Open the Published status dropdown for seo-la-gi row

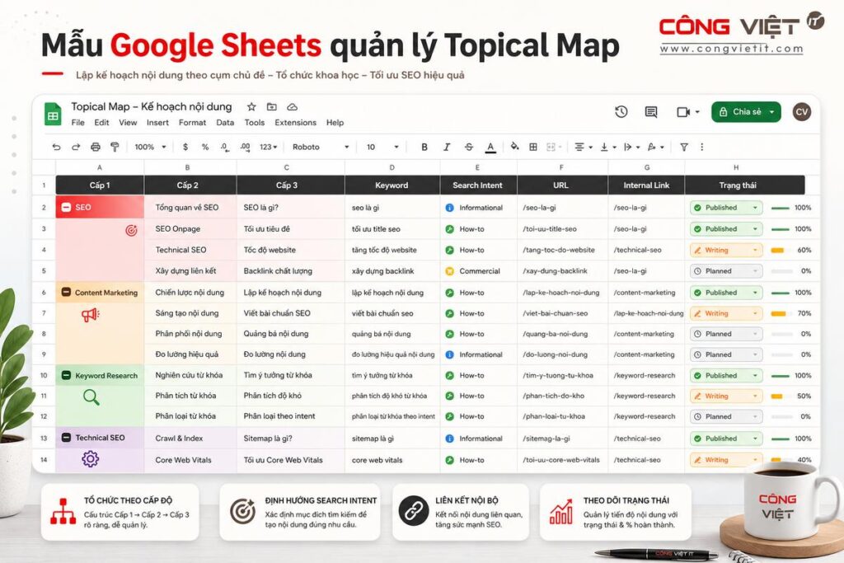click(x=726, y=208)
